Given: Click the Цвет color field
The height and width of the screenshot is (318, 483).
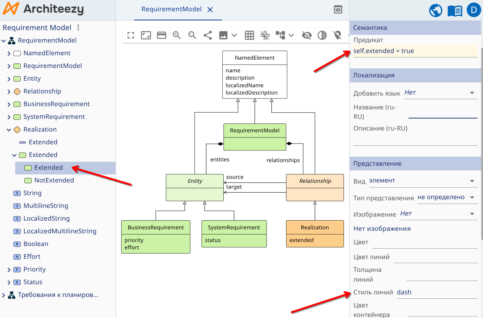Looking at the screenshot, I should [x=424, y=242].
